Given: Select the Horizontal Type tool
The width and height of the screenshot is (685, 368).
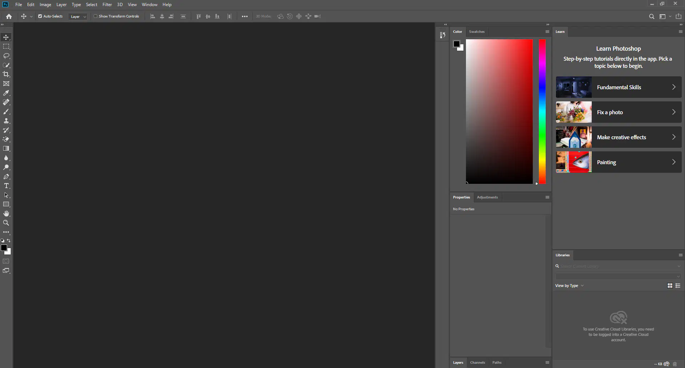Looking at the screenshot, I should click(6, 186).
